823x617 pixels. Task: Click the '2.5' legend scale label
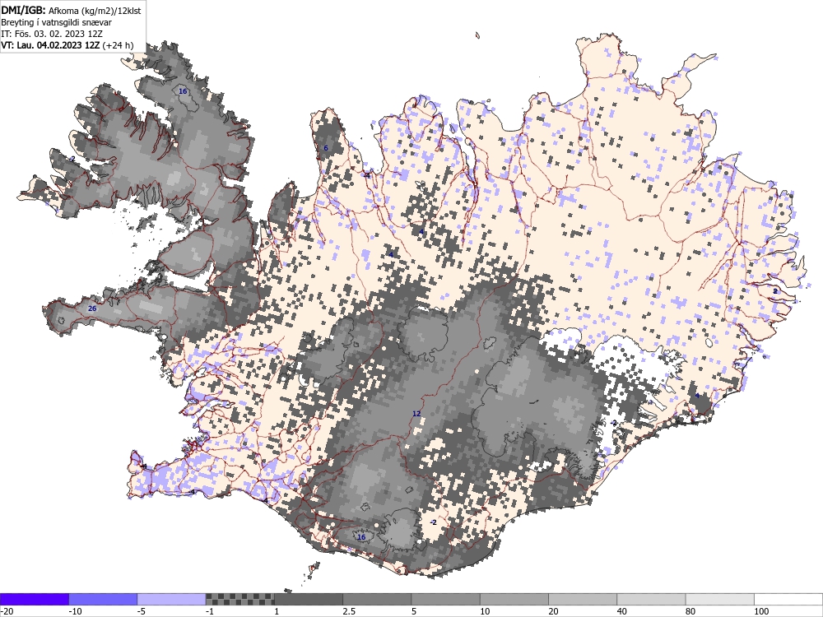coord(349,611)
